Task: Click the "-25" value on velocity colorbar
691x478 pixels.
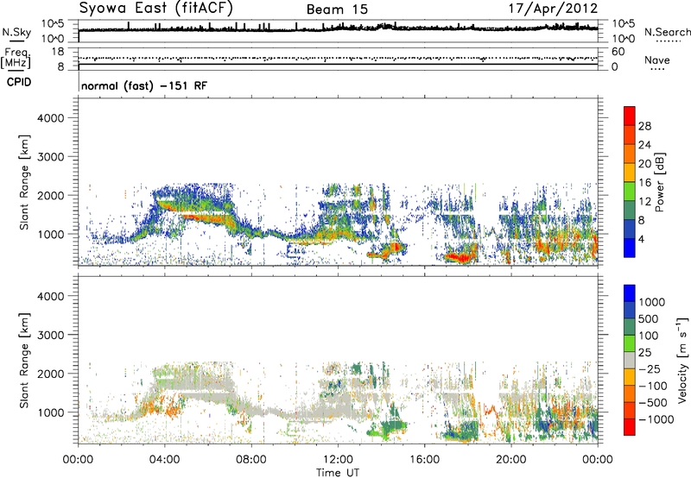Action: [x=651, y=369]
